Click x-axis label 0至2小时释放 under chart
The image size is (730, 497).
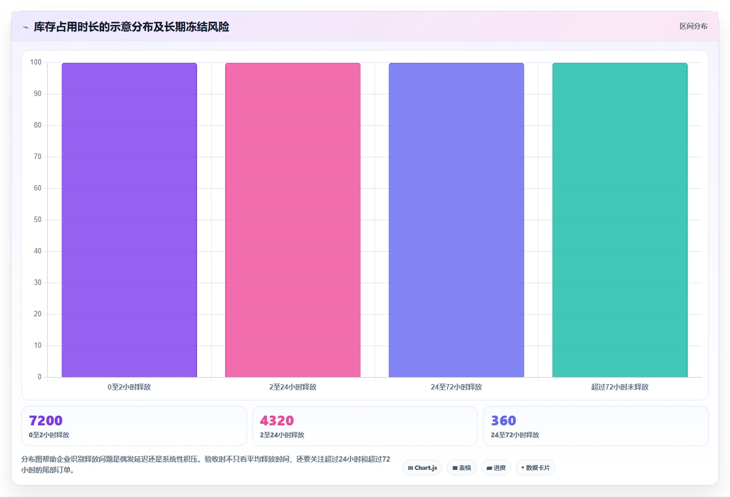tap(129, 387)
